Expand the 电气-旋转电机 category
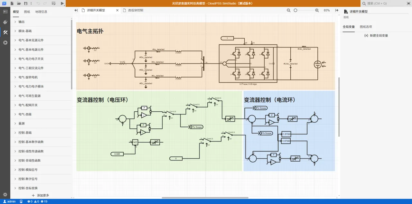Viewport: 412px width, 204px height. 28,77
